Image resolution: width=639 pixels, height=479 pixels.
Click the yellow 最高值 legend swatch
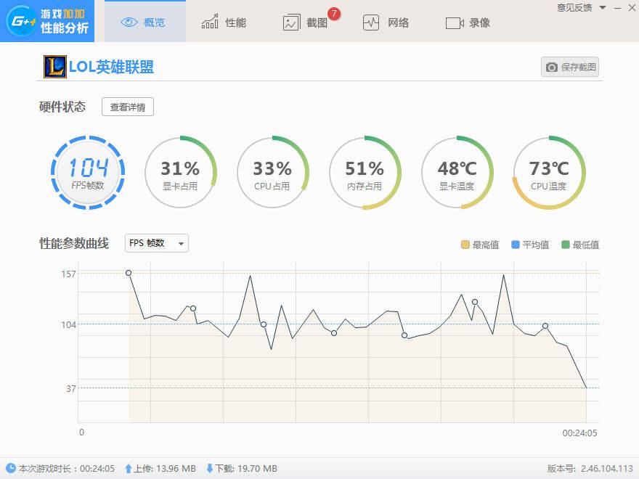(x=465, y=245)
